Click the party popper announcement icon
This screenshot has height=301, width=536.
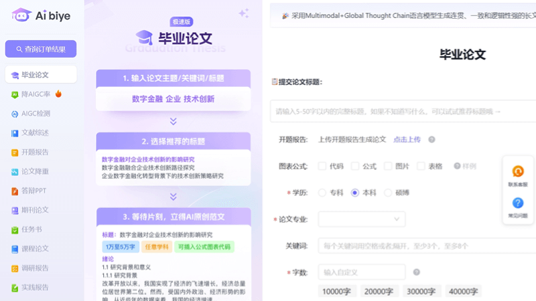tap(285, 15)
